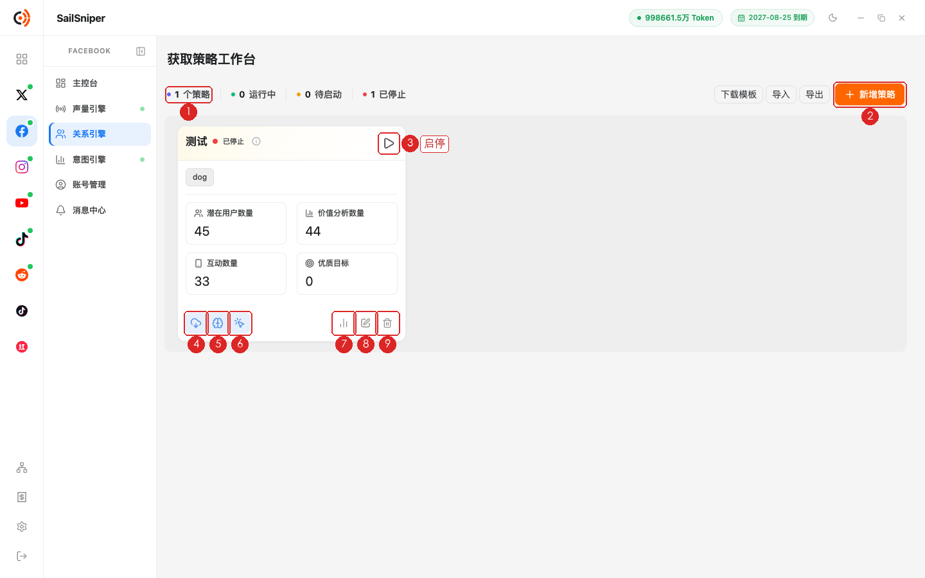
Task: Click the logout icon at bottom left
Action: pyautogui.click(x=22, y=556)
